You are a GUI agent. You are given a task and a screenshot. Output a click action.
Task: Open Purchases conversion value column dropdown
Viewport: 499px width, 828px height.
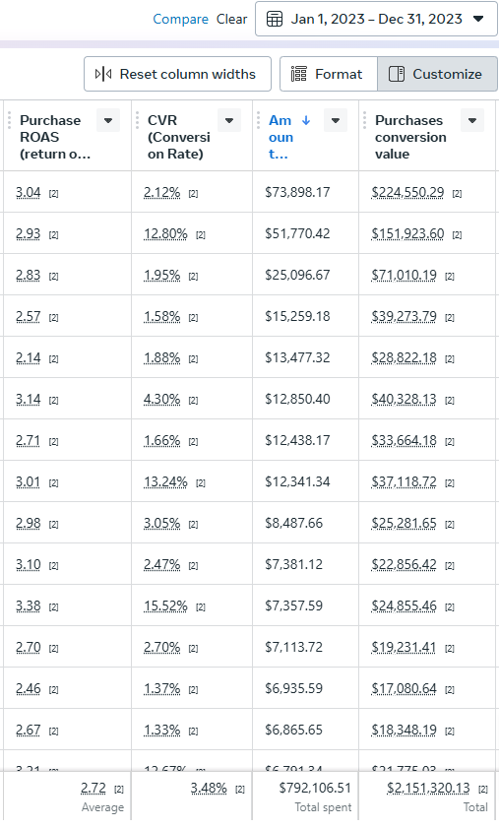coord(472,120)
